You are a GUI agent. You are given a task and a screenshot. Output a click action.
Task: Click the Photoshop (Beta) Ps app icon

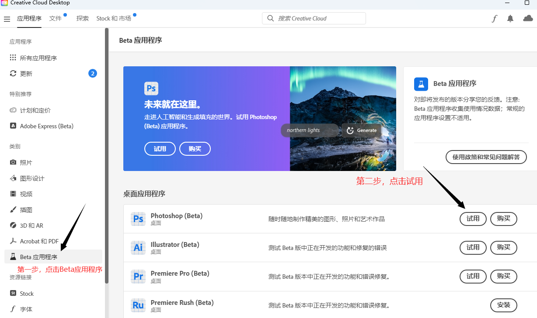coord(138,219)
